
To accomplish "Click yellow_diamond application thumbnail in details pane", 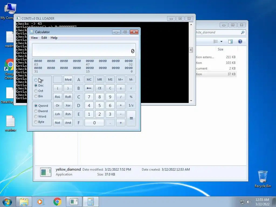I will tap(46, 172).
